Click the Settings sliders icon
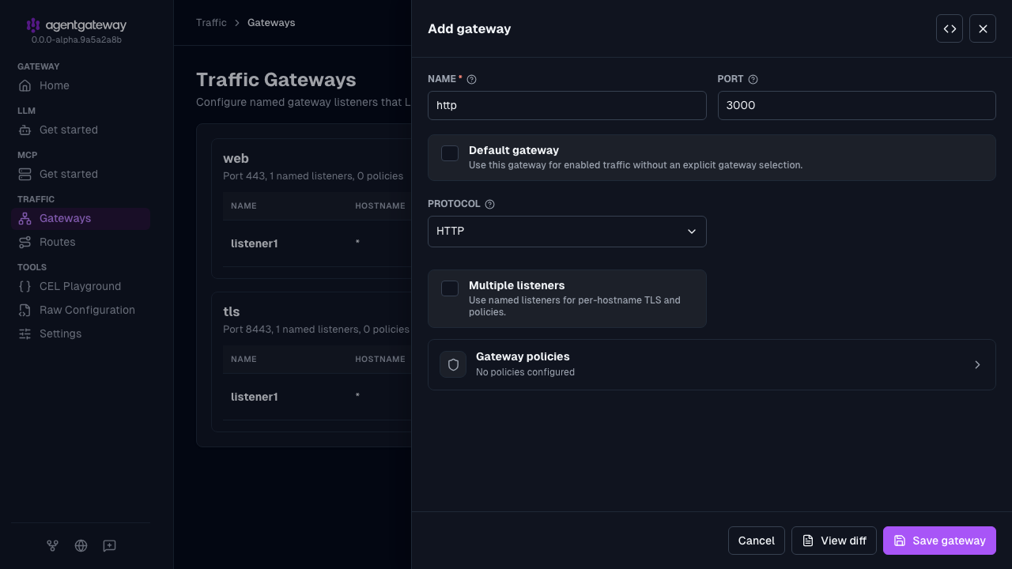This screenshot has width=1012, height=569. (25, 333)
